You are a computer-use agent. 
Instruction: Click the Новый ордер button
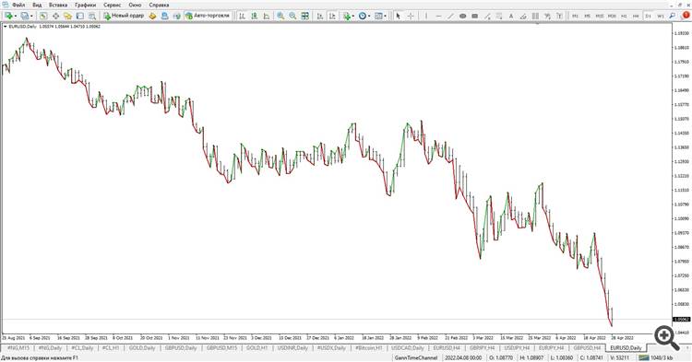124,16
